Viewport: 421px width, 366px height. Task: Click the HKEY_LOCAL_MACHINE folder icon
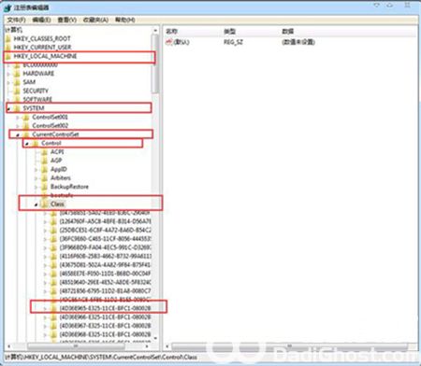pos(8,56)
